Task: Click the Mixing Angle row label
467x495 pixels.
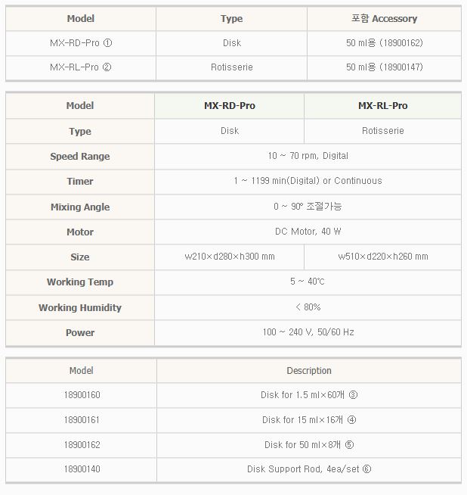Action: click(80, 207)
